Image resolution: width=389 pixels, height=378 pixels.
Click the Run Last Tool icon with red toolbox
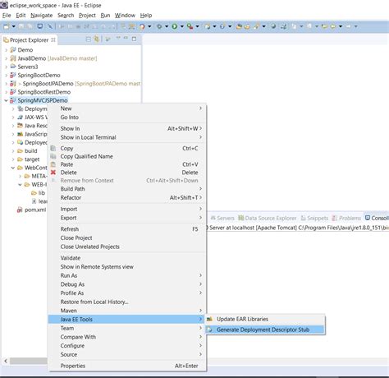tap(190, 26)
